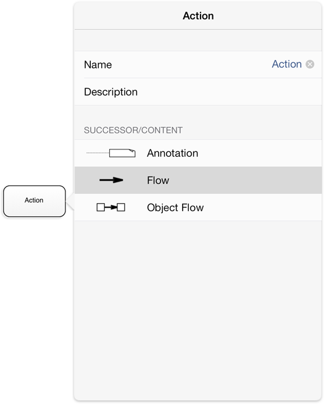Pick the Object Flow label
Viewport: 324px width, 404px height.
175,208
